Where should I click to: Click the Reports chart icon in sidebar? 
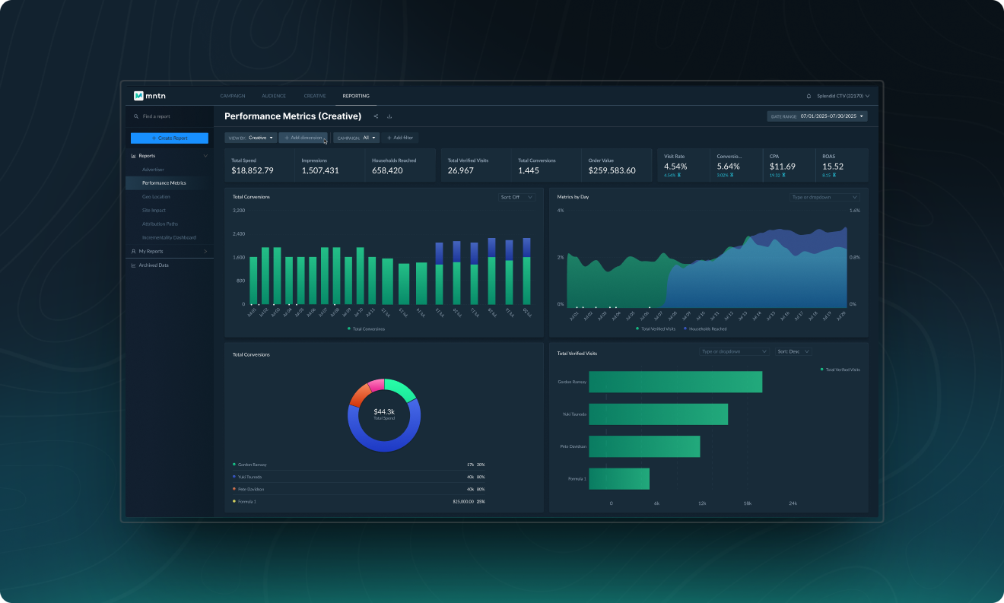pyautogui.click(x=134, y=156)
